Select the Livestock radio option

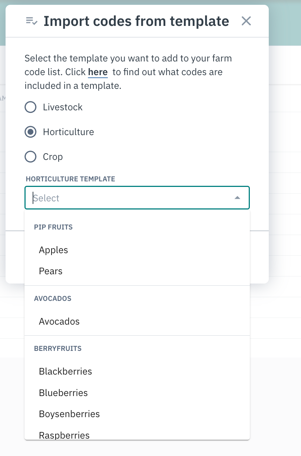(x=30, y=107)
